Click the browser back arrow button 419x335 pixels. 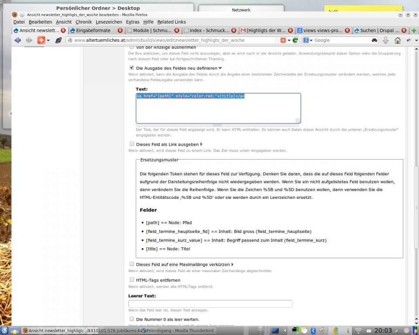[17, 40]
